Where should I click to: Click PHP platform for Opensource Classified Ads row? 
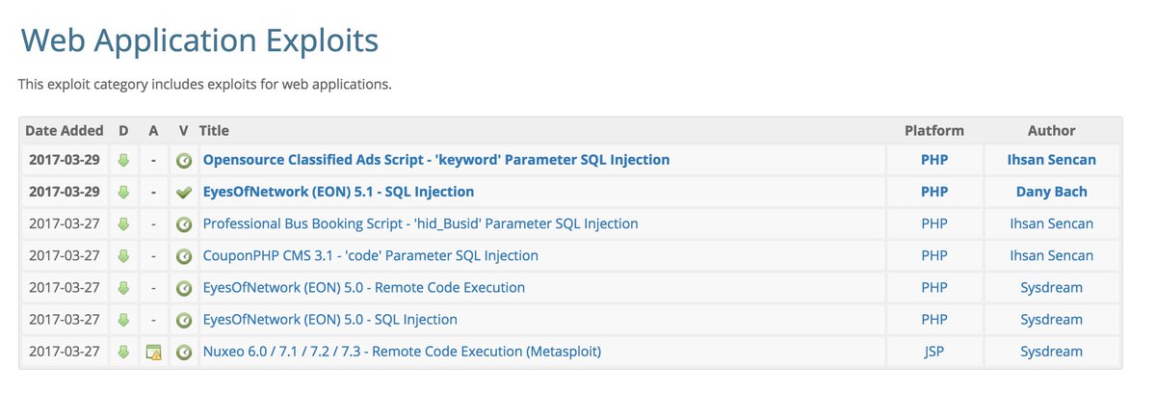click(934, 160)
